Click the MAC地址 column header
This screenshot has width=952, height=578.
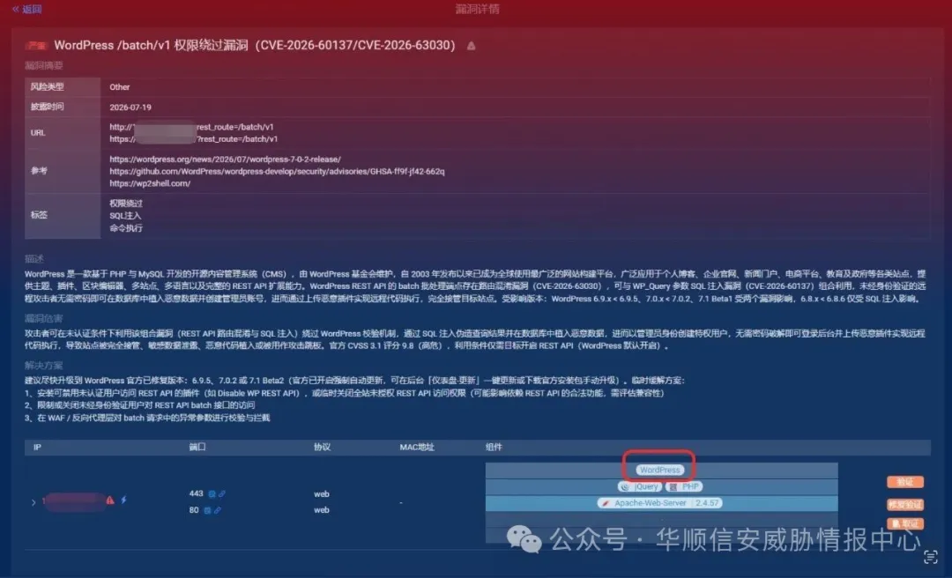coord(416,448)
